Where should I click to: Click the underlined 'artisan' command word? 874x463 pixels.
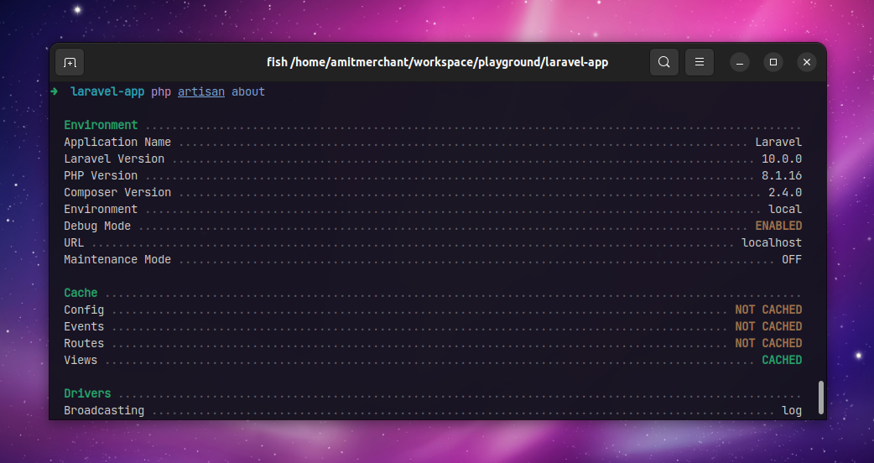(x=201, y=92)
